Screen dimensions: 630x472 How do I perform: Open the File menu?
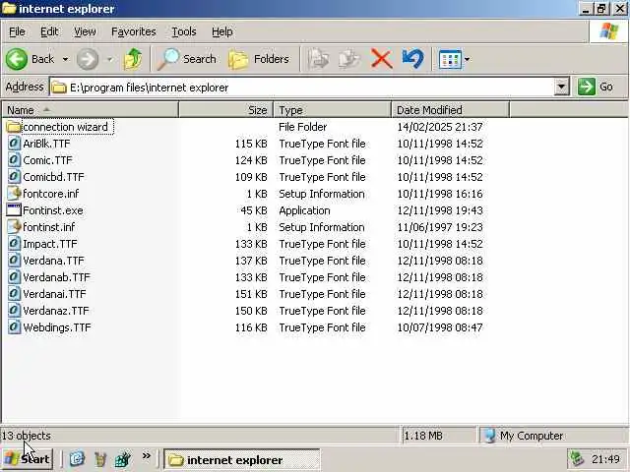17,31
